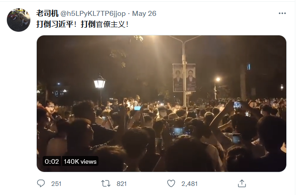Click the first 打倒 in the tweet
The height and width of the screenshot is (195, 299).
(x=44, y=24)
